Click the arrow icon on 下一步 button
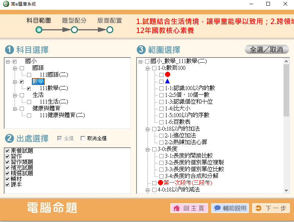Viewport: 294px width, 222px height. pyautogui.click(x=258, y=208)
